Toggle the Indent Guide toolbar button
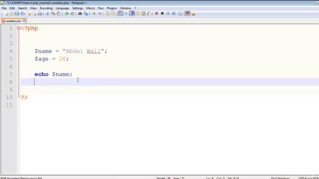The image size is (319, 179). (x=132, y=13)
